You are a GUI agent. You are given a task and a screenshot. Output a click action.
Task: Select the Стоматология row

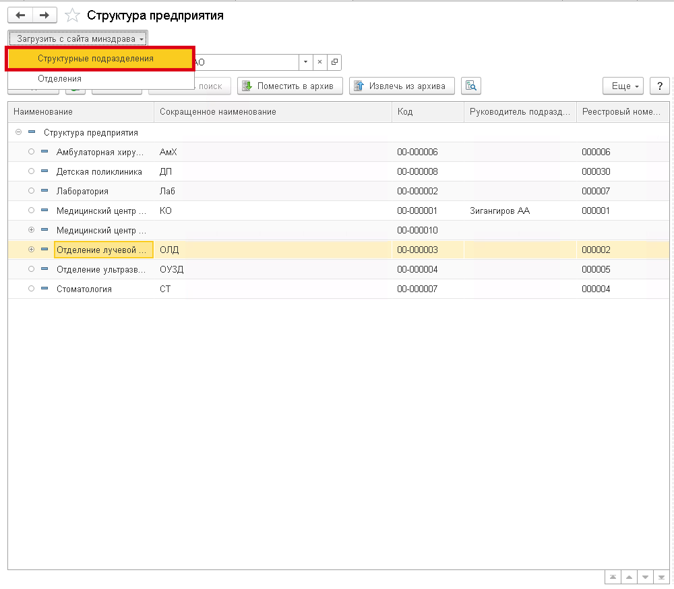click(x=84, y=289)
